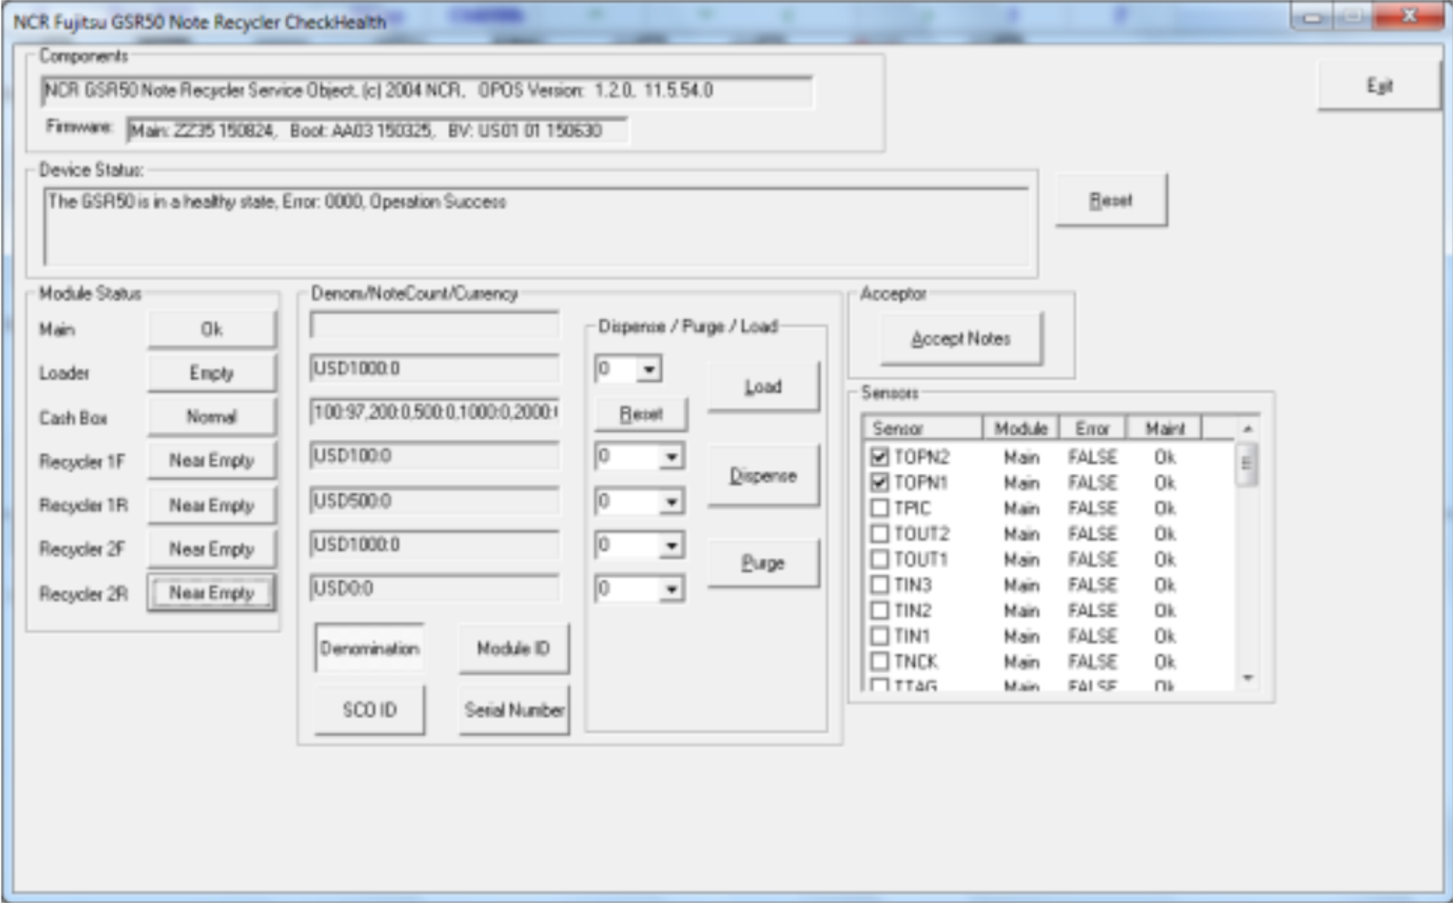Click the SCO ID button

pyautogui.click(x=370, y=709)
